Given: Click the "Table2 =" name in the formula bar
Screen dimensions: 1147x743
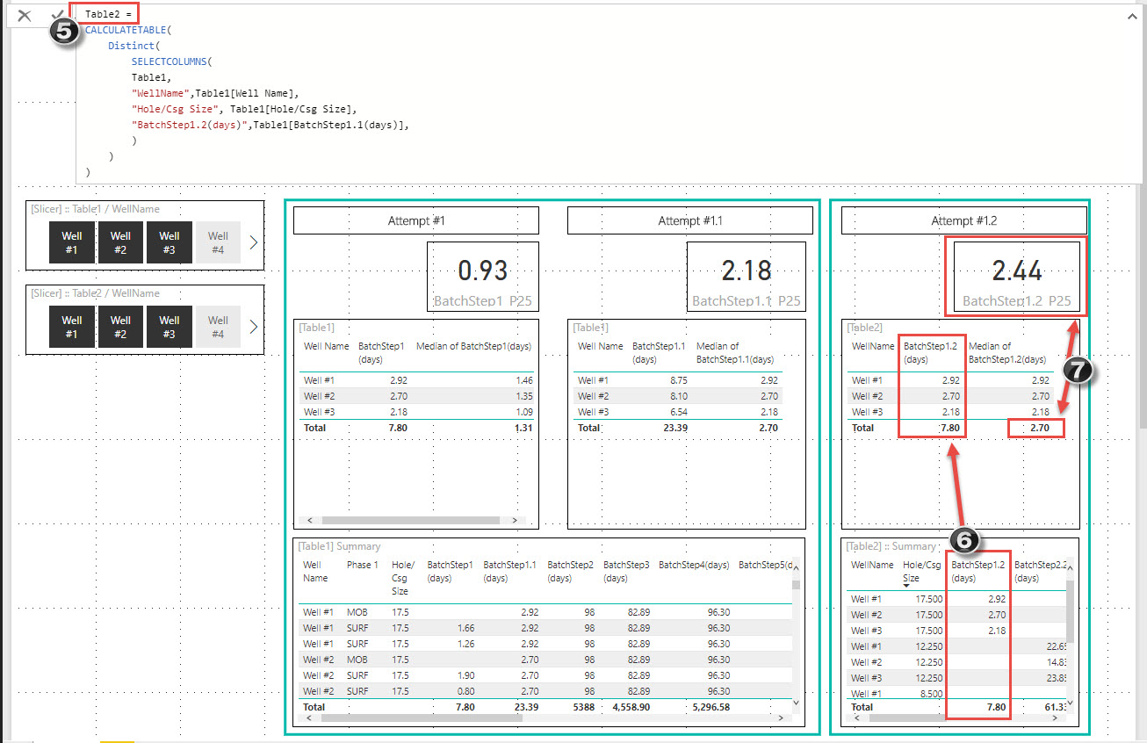Looking at the screenshot, I should pyautogui.click(x=106, y=14).
